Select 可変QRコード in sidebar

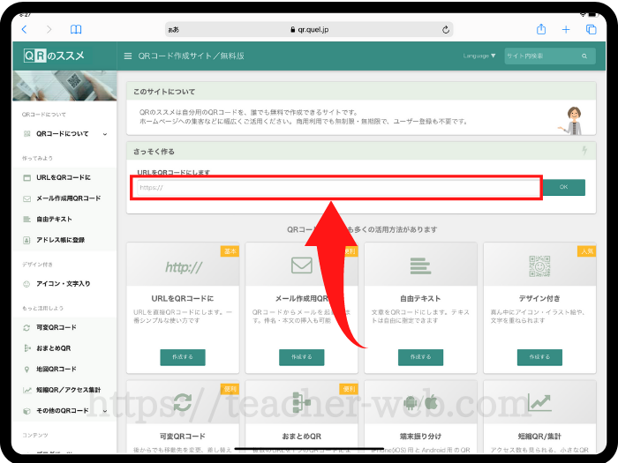[x=64, y=327]
